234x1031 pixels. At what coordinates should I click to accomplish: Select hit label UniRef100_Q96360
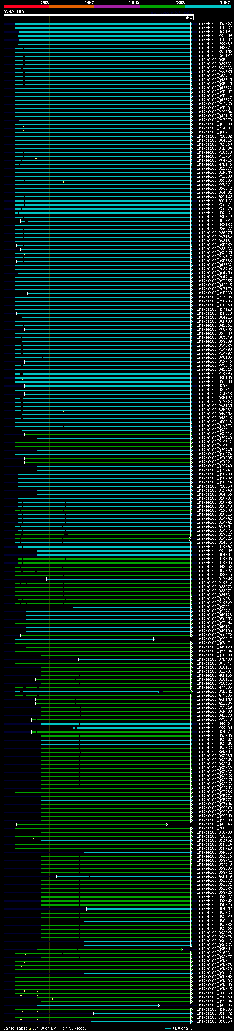point(214,1021)
